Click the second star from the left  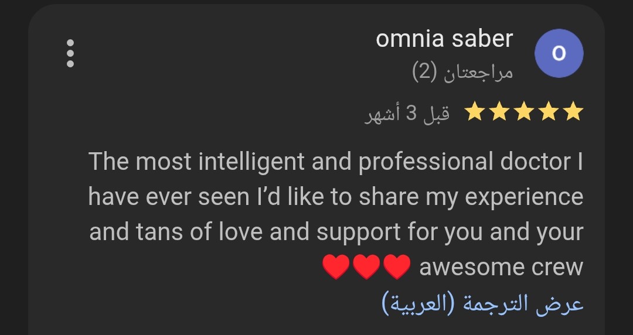pos(499,111)
